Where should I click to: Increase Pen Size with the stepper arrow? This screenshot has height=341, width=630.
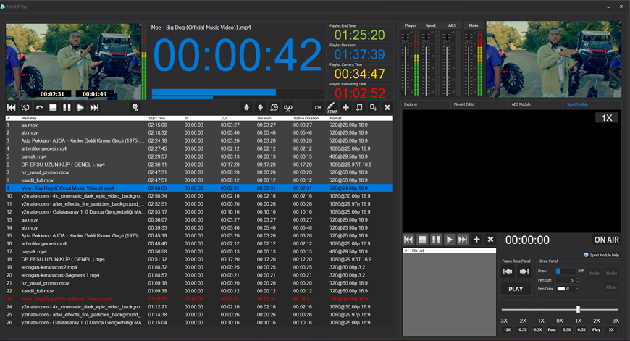coord(577,278)
